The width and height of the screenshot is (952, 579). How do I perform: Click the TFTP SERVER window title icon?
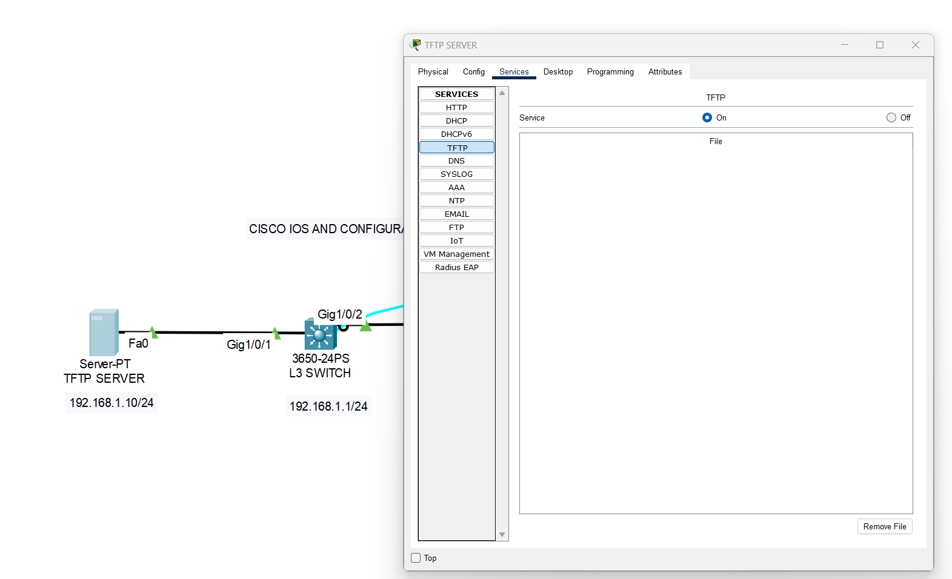tap(415, 45)
